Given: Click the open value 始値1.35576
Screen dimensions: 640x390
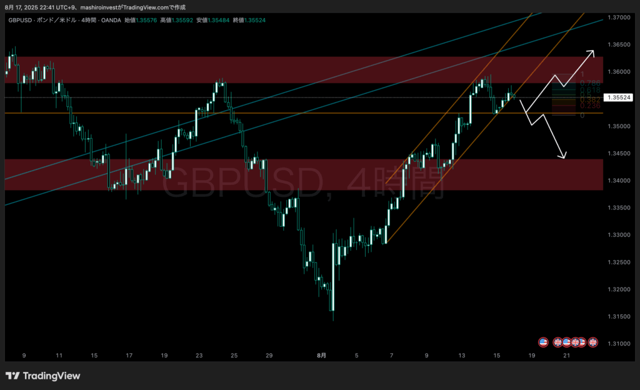Looking at the screenshot, I should point(141,20).
